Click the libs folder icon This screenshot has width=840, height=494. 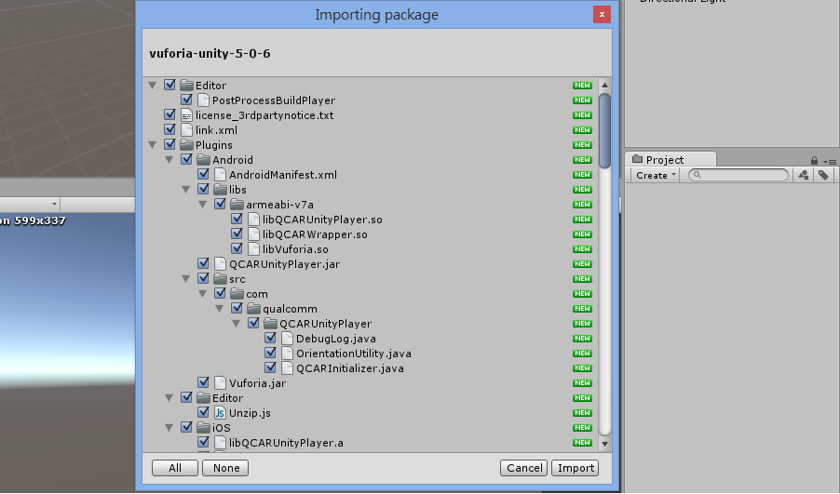pyautogui.click(x=220, y=190)
